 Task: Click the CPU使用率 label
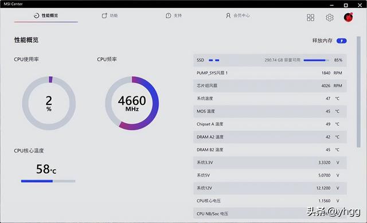coord(26,60)
